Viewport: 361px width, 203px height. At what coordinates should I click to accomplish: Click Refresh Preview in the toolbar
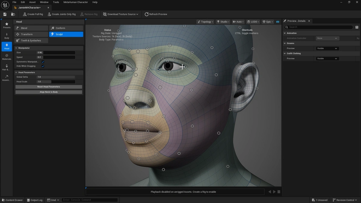click(156, 14)
